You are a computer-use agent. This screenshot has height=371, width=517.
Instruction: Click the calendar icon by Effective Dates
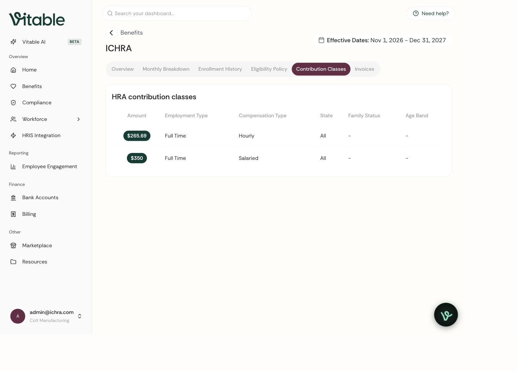pos(321,40)
